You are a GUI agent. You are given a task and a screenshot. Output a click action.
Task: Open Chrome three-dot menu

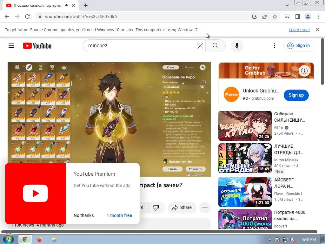click(x=318, y=17)
